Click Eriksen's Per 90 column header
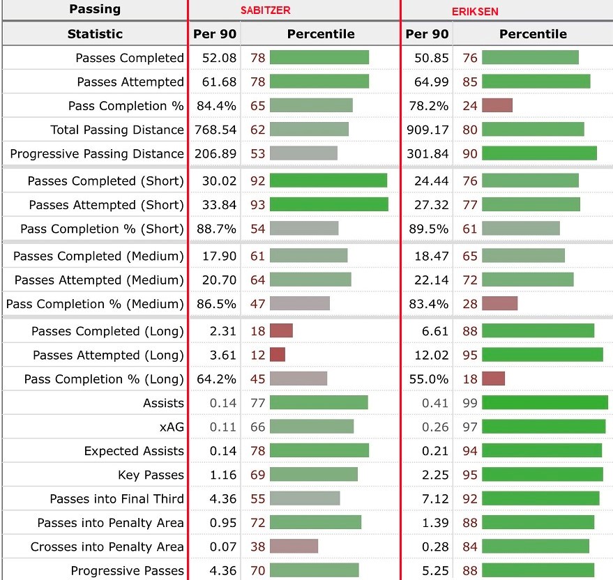This screenshot has width=613, height=580. click(x=427, y=33)
